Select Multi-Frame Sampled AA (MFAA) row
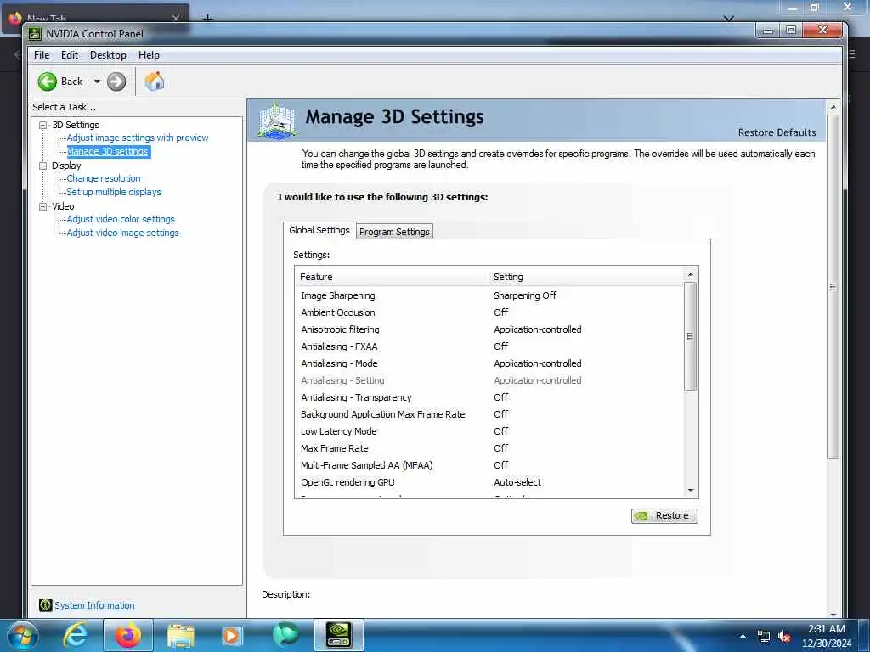This screenshot has height=652, width=870. pyautogui.click(x=490, y=465)
